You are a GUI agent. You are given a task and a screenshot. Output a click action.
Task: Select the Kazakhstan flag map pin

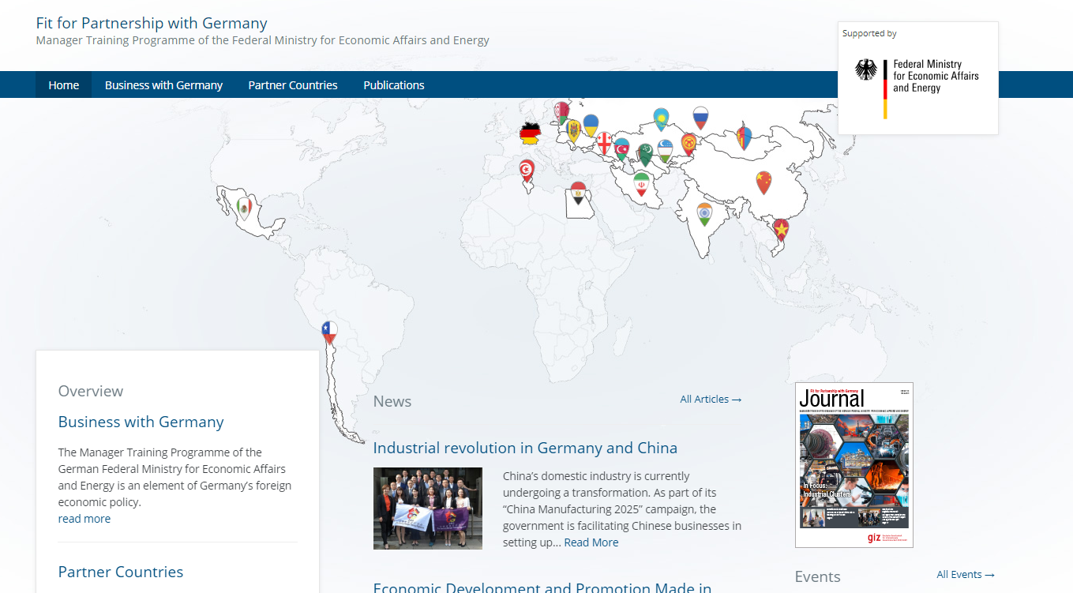(662, 119)
